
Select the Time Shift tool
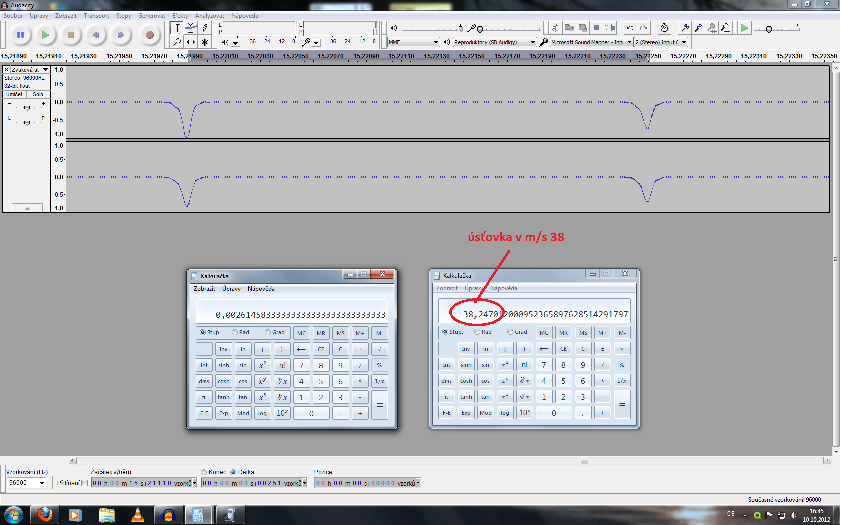[x=191, y=42]
